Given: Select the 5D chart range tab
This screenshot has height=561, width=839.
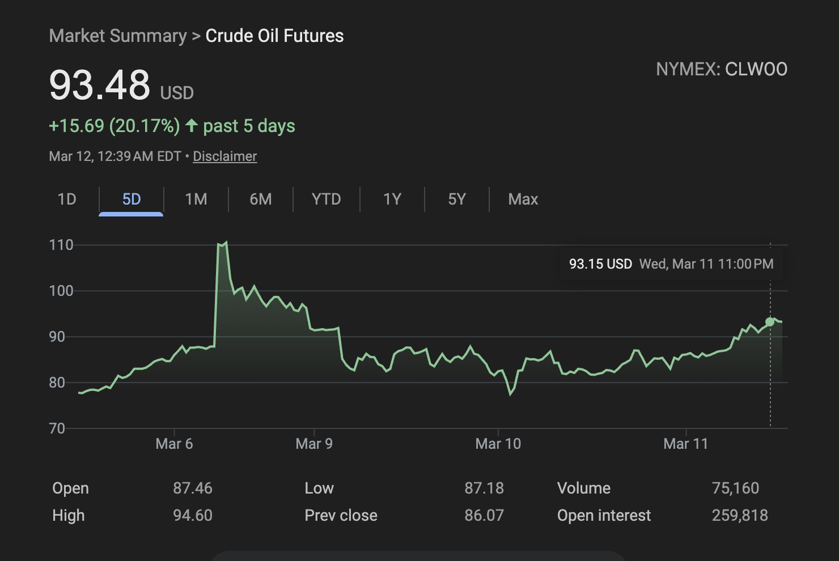Looking at the screenshot, I should click(131, 199).
